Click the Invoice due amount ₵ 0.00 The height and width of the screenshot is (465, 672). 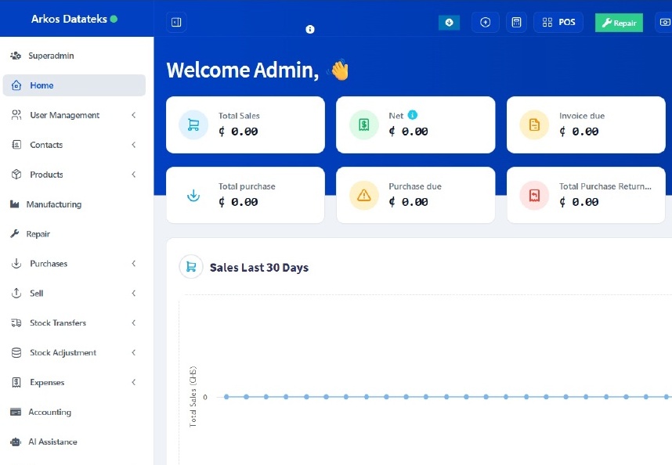tap(579, 132)
